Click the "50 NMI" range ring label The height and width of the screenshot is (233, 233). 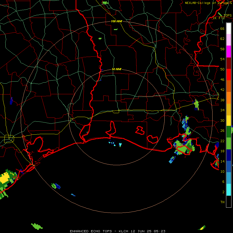(116, 69)
